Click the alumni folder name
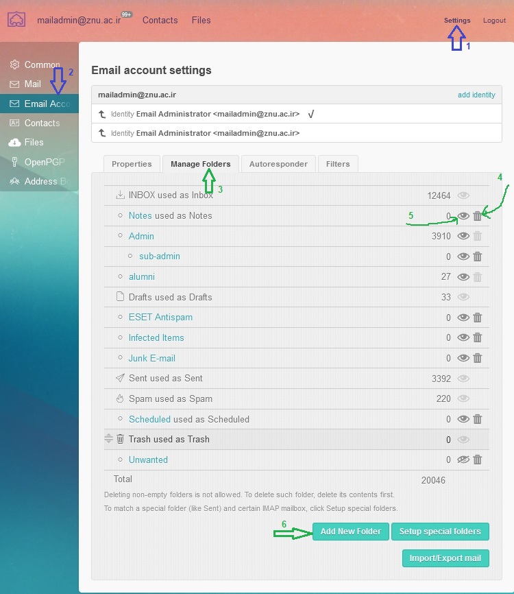Viewport: 514px width, 594px height. (142, 276)
